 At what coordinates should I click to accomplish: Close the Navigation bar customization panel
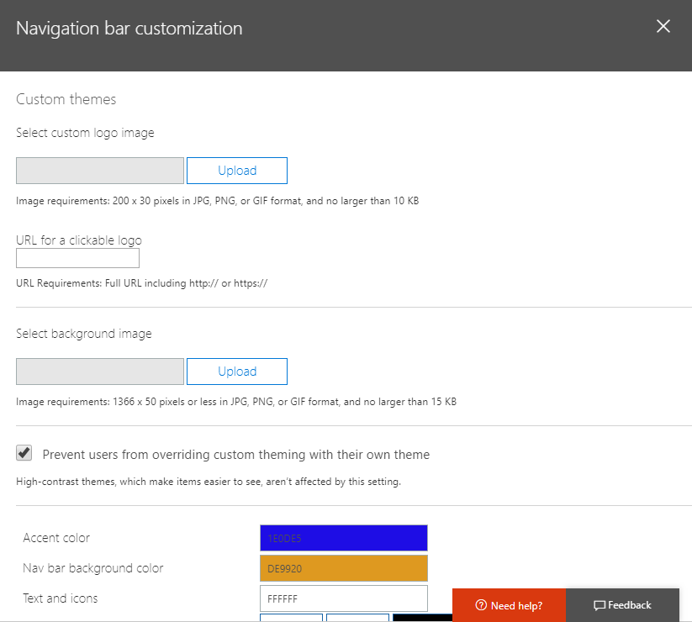click(x=663, y=26)
